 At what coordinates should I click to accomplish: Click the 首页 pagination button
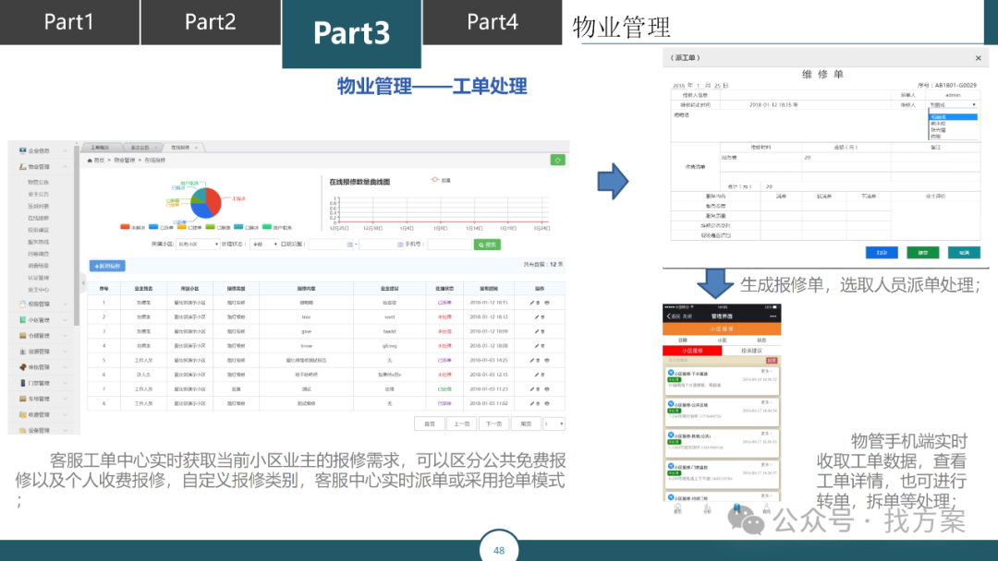[430, 424]
